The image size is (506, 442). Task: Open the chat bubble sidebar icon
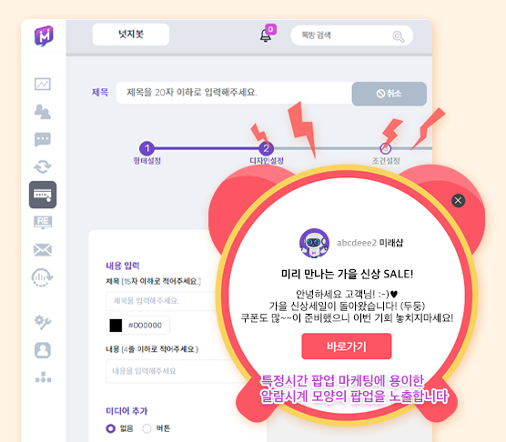[43, 139]
